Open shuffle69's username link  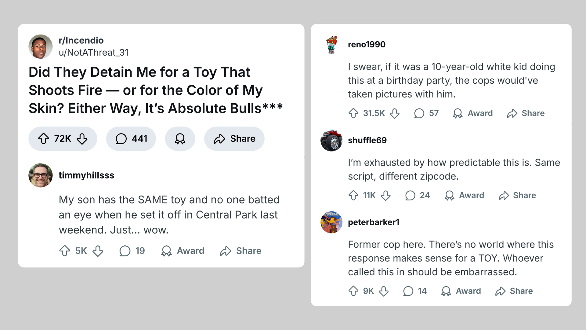(x=367, y=140)
